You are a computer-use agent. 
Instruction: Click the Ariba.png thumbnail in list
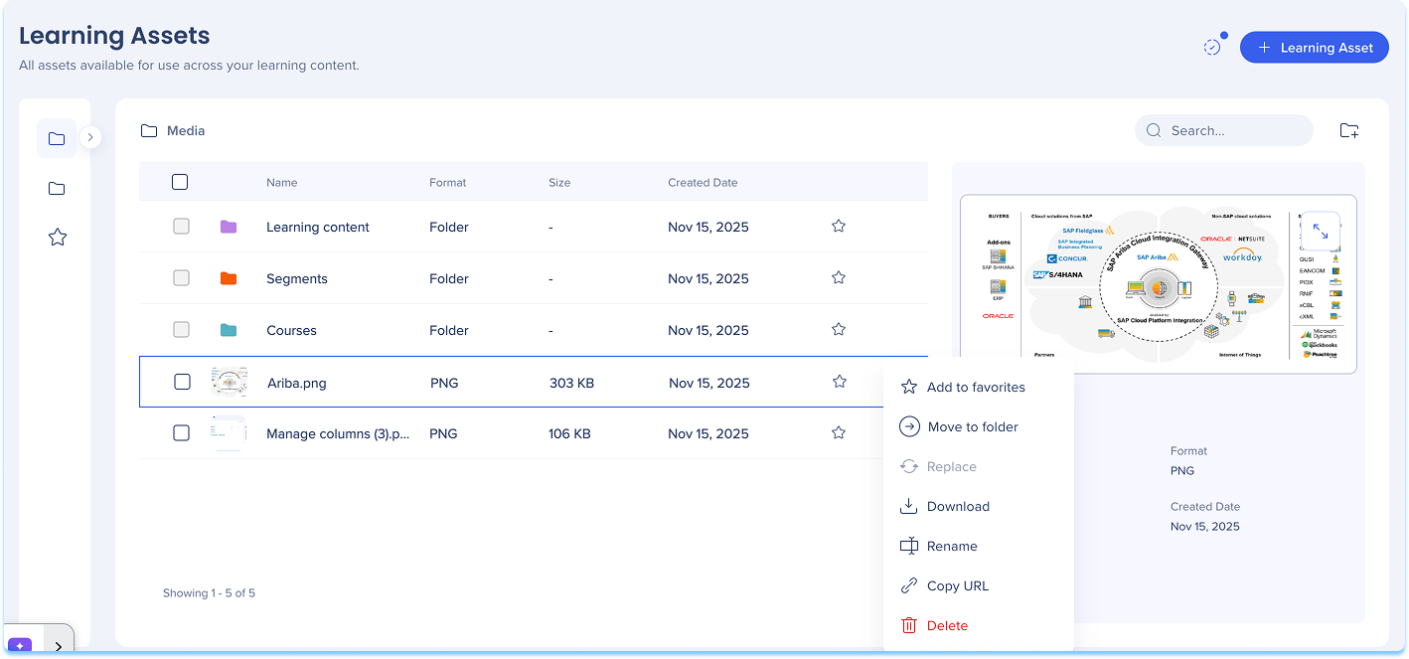(229, 382)
